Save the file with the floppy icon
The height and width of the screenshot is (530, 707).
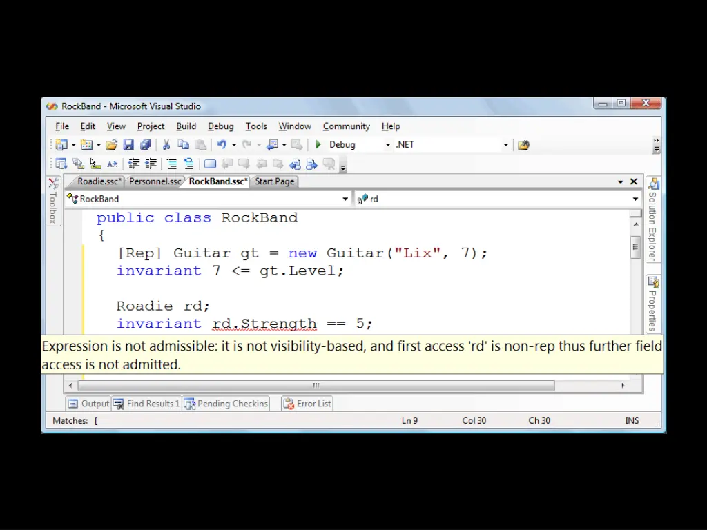coord(128,145)
